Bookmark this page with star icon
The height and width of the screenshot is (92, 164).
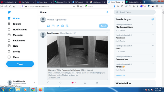[x=81, y=6]
